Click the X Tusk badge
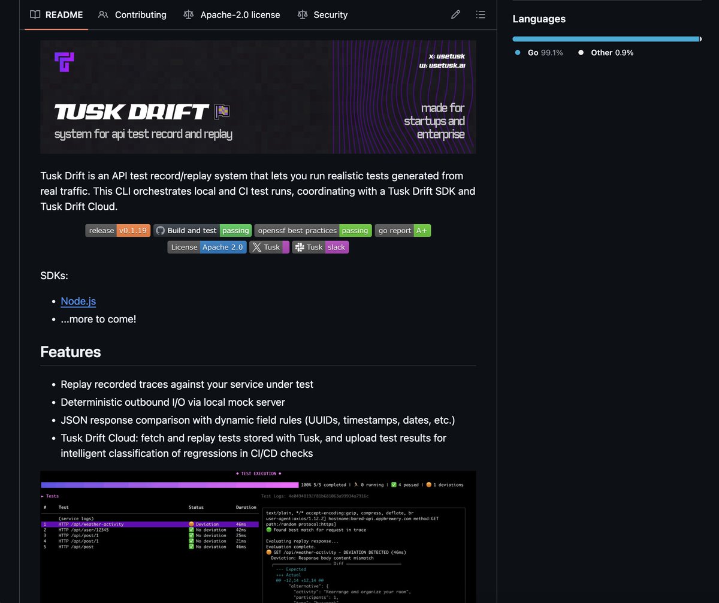 point(269,247)
